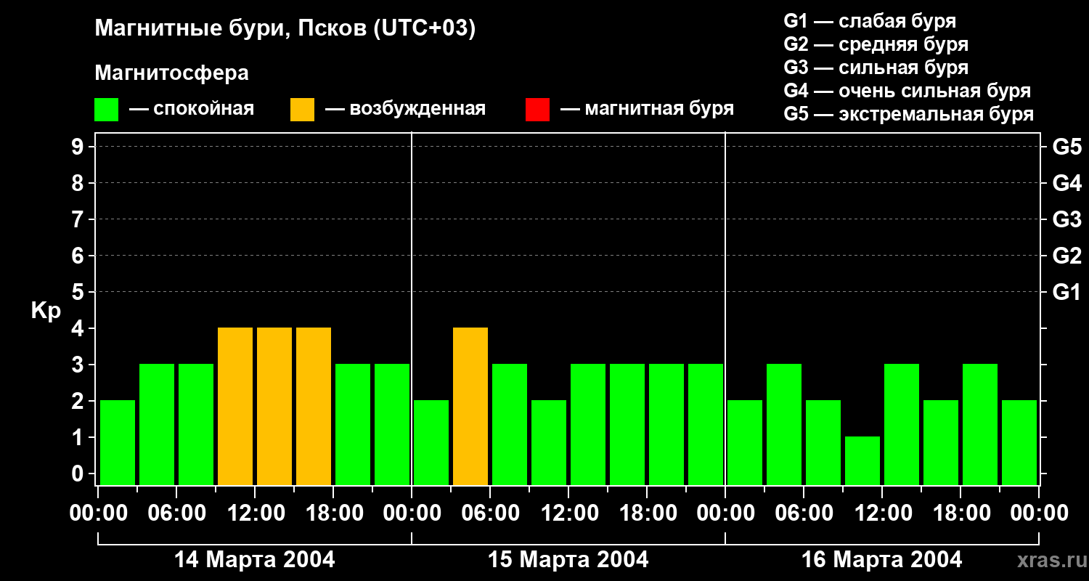Click the 'Магнитосфера' legend heading
Image resolution: width=1089 pixels, height=581 pixels.
171,73
